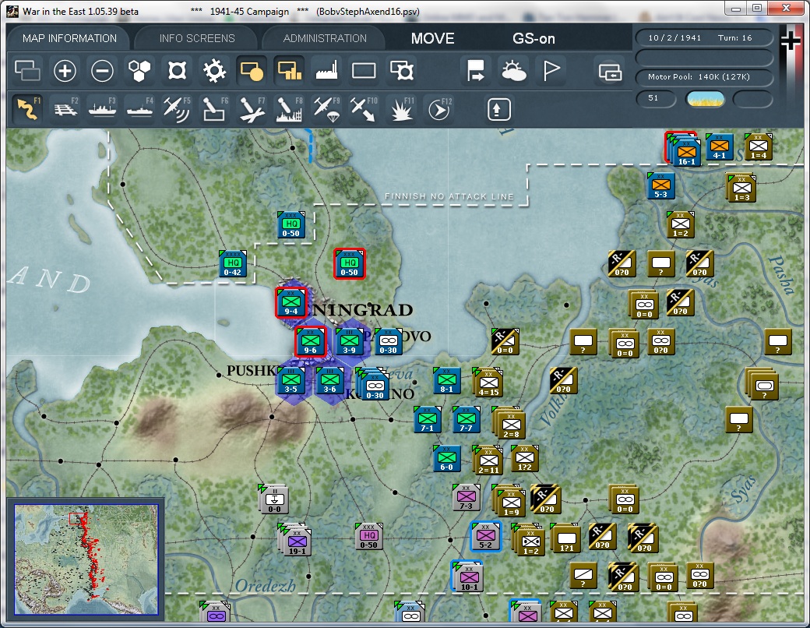Select the Soviet 2=11 unit stack
Screen dimensions: 810x628
click(488, 461)
